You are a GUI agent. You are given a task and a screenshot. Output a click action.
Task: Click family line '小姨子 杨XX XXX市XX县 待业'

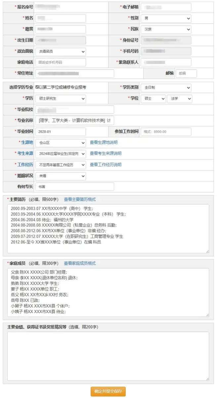[x=38, y=311]
